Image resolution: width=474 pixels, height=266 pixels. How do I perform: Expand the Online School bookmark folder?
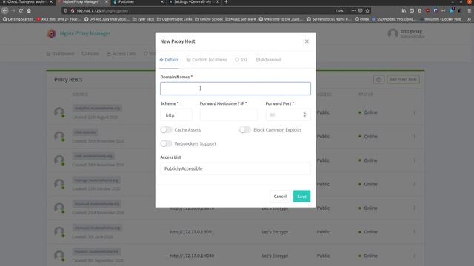pos(209,19)
